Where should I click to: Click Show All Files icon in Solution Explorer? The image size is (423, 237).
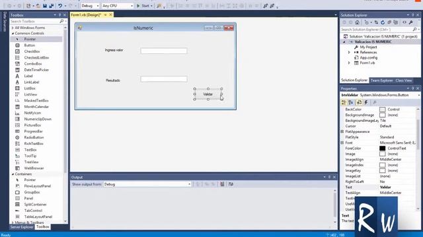(395, 22)
